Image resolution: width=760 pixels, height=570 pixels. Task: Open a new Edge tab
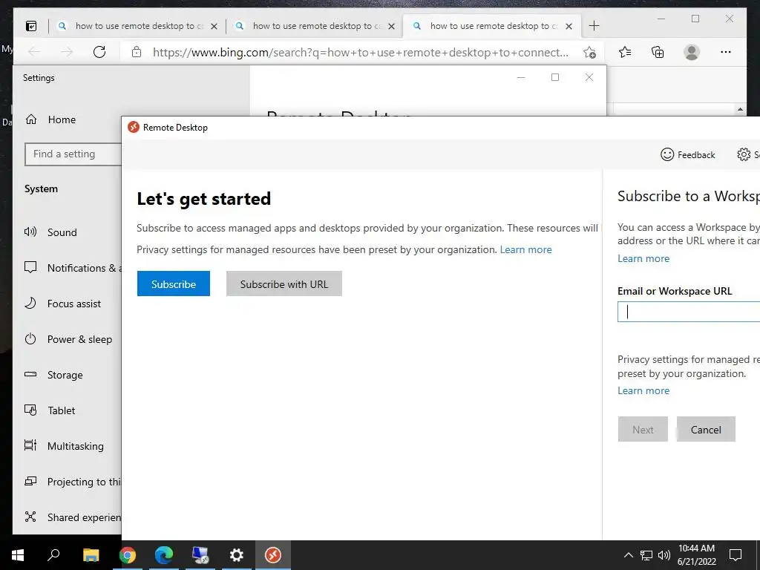[594, 26]
